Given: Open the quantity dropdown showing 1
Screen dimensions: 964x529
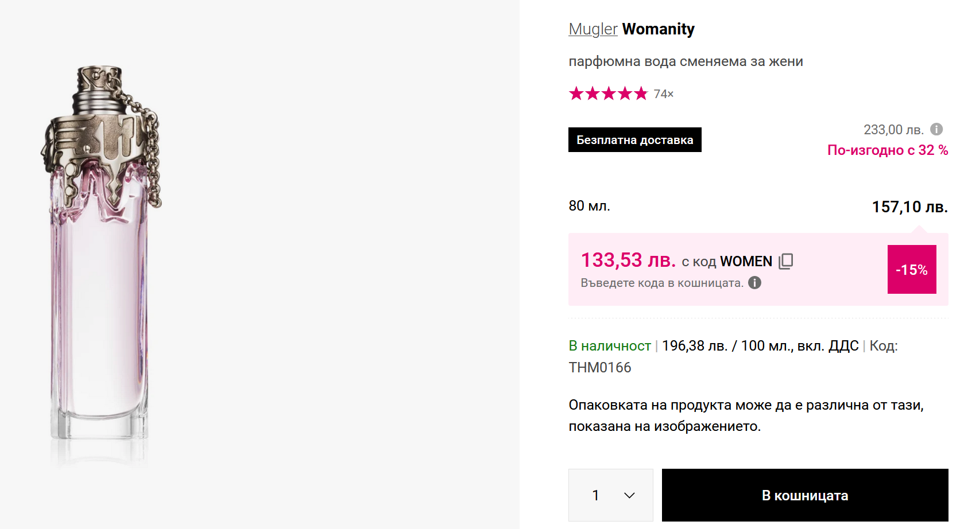Looking at the screenshot, I should (610, 495).
